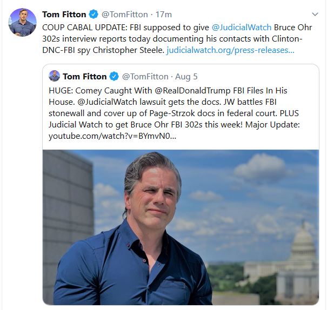Open the tweet options chevron menu
Screen dimensions: 327x310
point(315,14)
